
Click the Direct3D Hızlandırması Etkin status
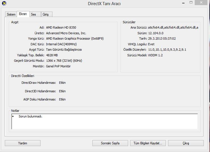tap(62, 91)
